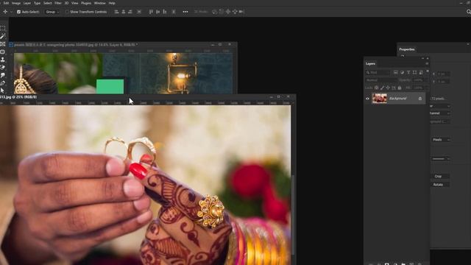Enable Show Transform Controls checkbox
471x265 pixels.
67,12
